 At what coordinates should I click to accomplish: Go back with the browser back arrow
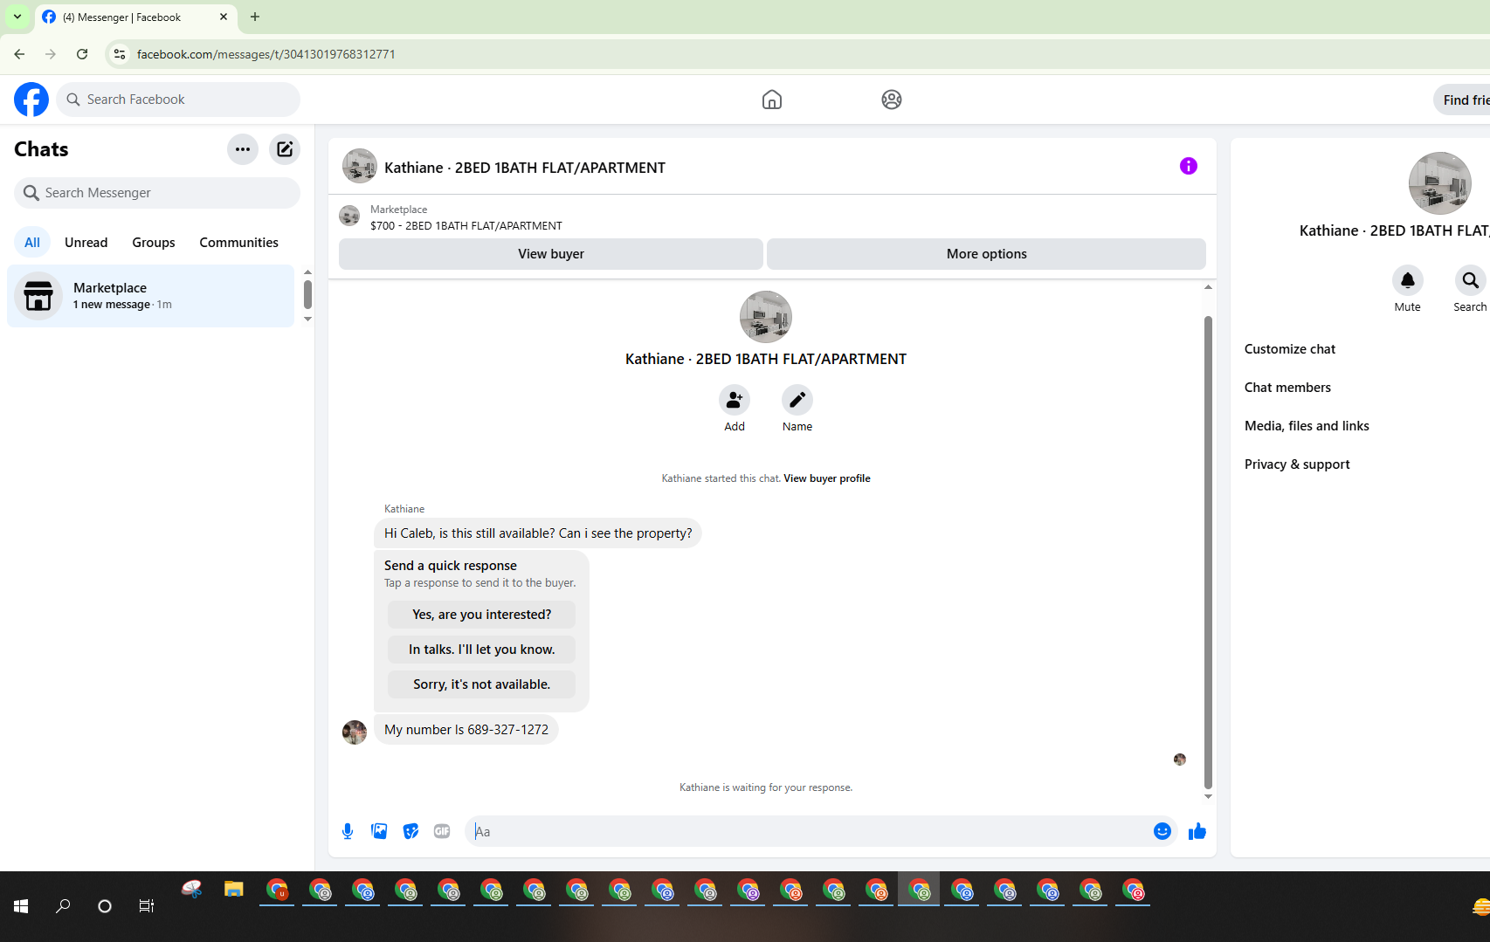coord(19,54)
